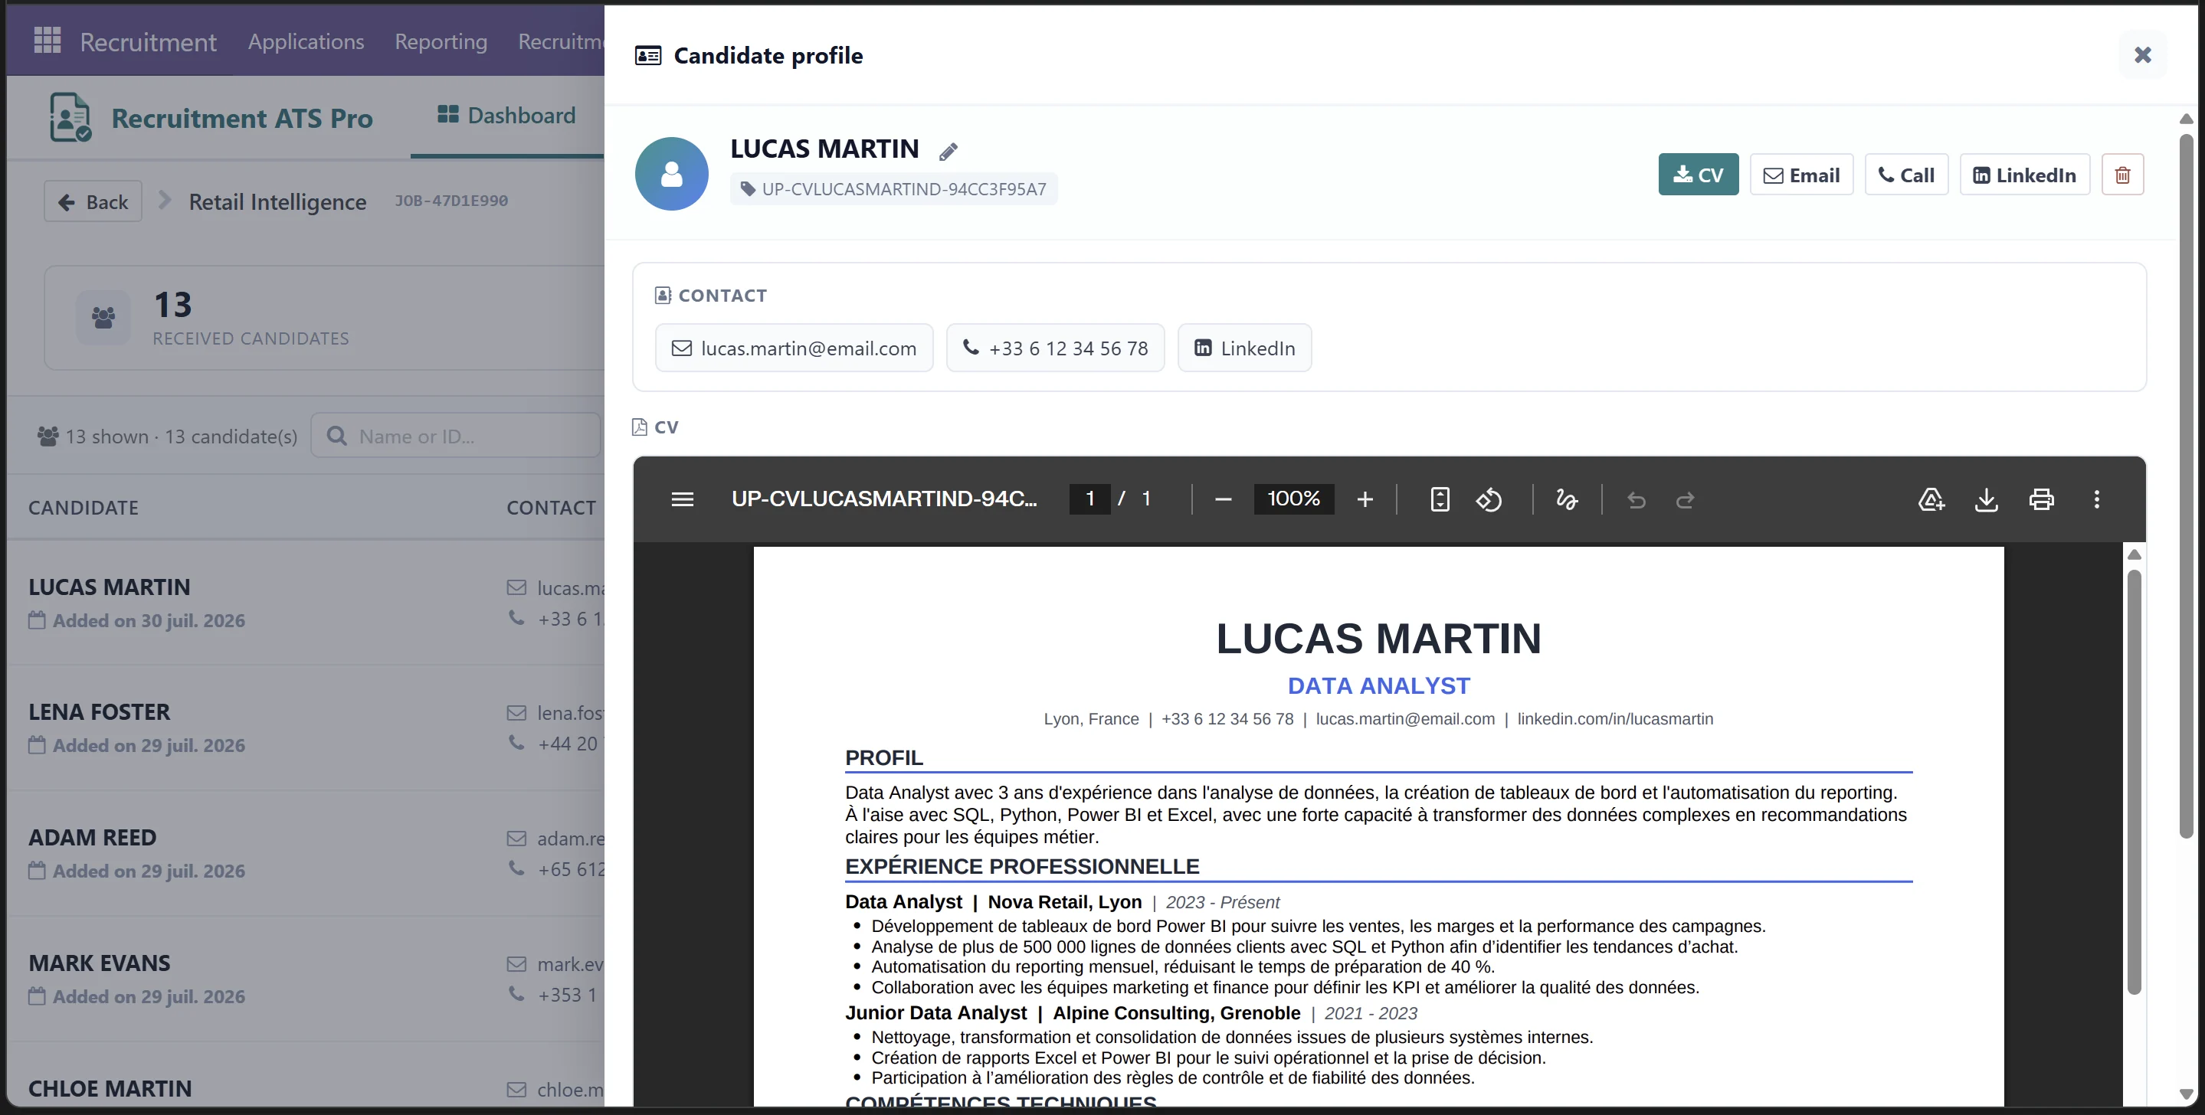Click the Call action button
The image size is (2205, 1115).
[x=1906, y=175]
